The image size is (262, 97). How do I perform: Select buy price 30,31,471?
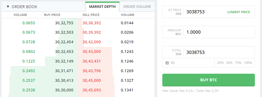coord(64,71)
